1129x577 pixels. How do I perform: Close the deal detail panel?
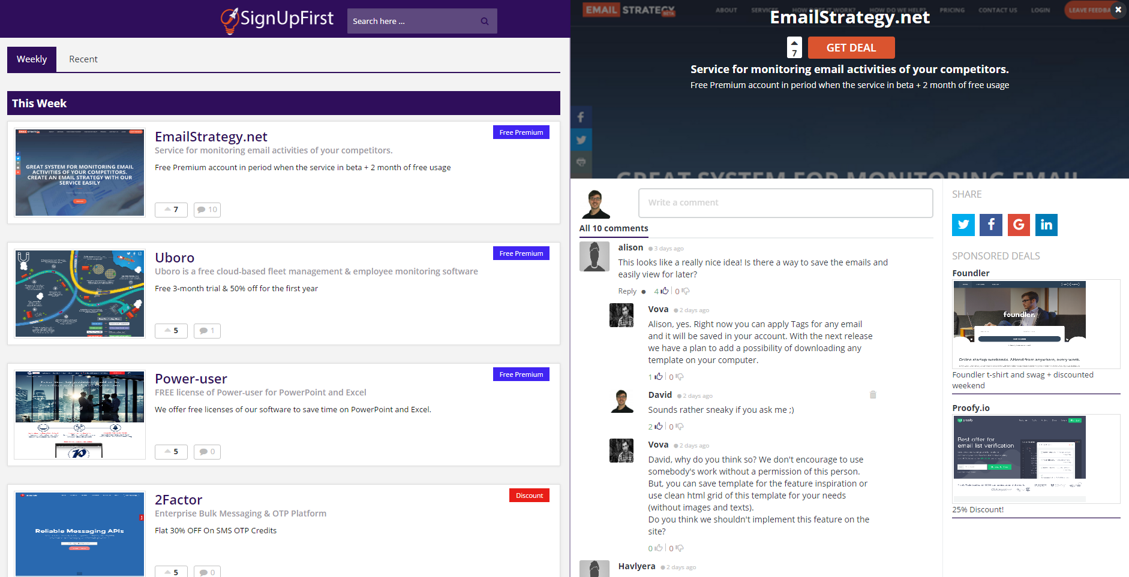[1118, 10]
